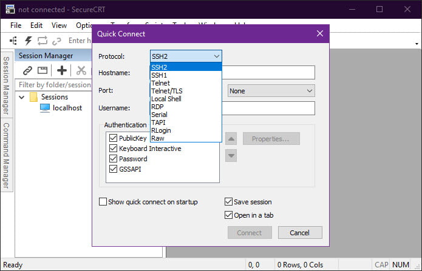Click the 0, 0 cursor position status entry
This screenshot has height=271, width=422.
[x=254, y=265]
